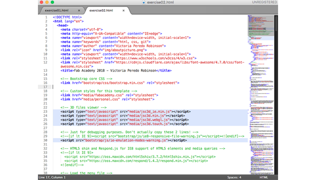316x180 pixels.
Task: Click the html5shiv.min.js script line
Action: pos(140,157)
